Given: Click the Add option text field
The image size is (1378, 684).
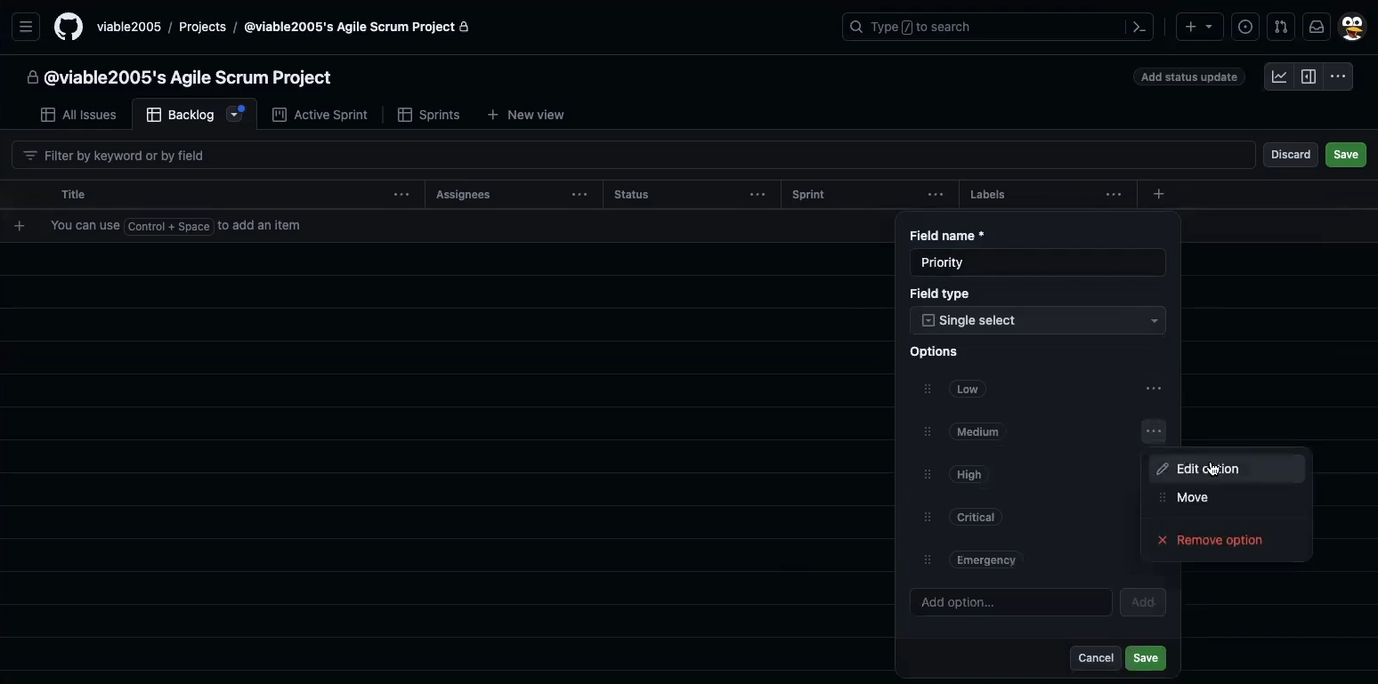Looking at the screenshot, I should tap(1010, 602).
